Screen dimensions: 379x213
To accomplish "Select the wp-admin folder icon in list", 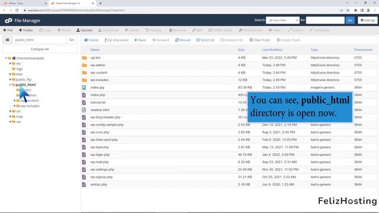I will click(x=84, y=65).
